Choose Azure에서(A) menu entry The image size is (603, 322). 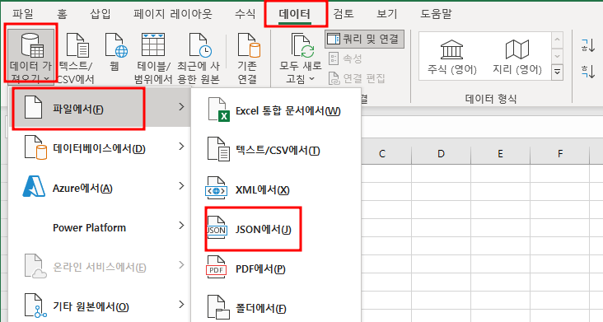click(x=100, y=188)
